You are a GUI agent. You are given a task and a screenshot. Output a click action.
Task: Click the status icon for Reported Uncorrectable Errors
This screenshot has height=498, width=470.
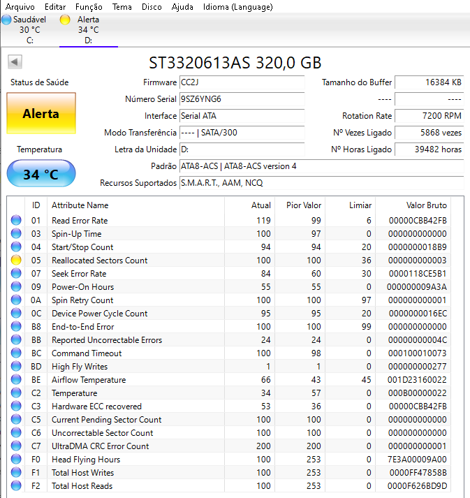[x=16, y=339]
